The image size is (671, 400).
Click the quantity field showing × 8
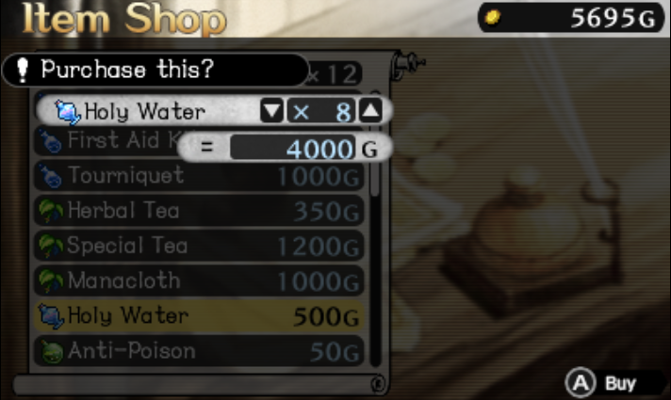(x=321, y=112)
